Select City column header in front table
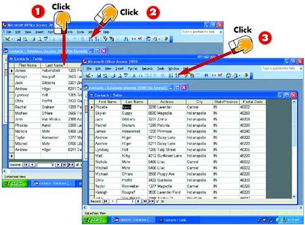The height and width of the screenshot is (225, 305). point(199,102)
